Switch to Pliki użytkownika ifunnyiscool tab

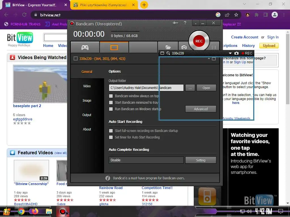tap(103, 5)
